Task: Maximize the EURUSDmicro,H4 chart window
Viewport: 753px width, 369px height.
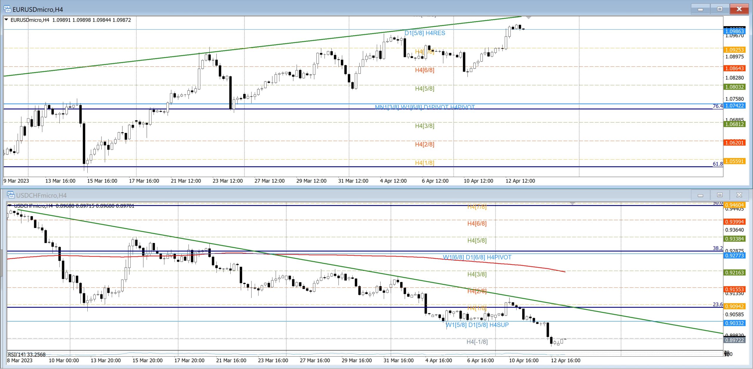Action: pyautogui.click(x=720, y=9)
